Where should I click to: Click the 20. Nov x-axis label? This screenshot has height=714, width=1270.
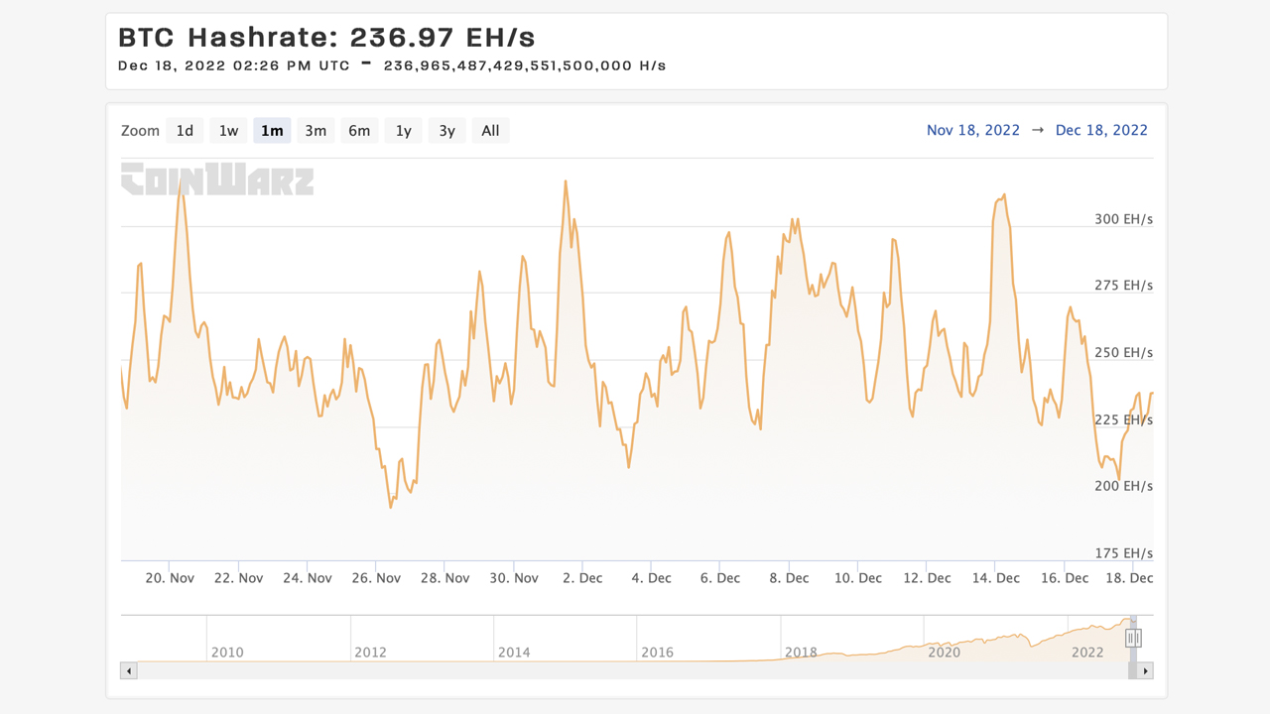click(170, 578)
